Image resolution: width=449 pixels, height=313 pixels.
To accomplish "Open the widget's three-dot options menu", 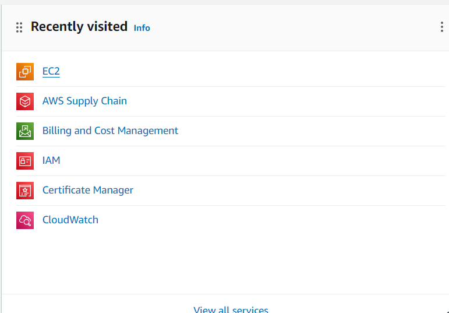I will point(441,27).
